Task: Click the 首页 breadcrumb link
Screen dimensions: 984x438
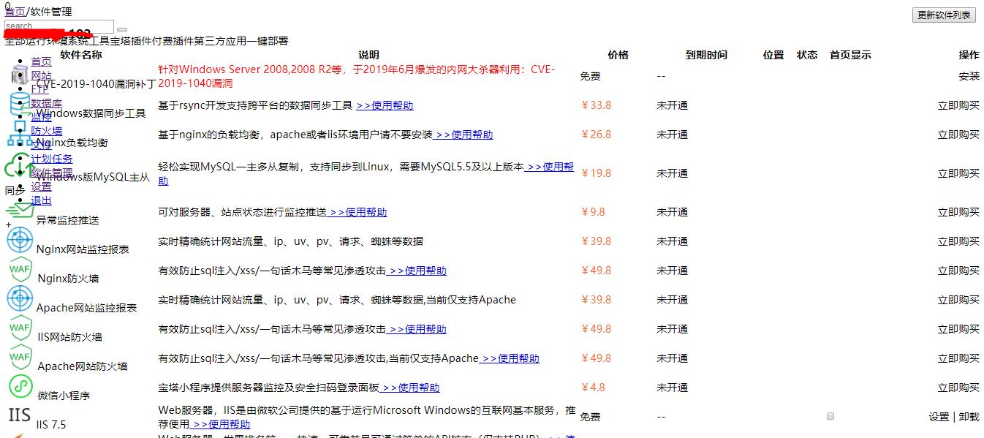Action: pyautogui.click(x=15, y=12)
